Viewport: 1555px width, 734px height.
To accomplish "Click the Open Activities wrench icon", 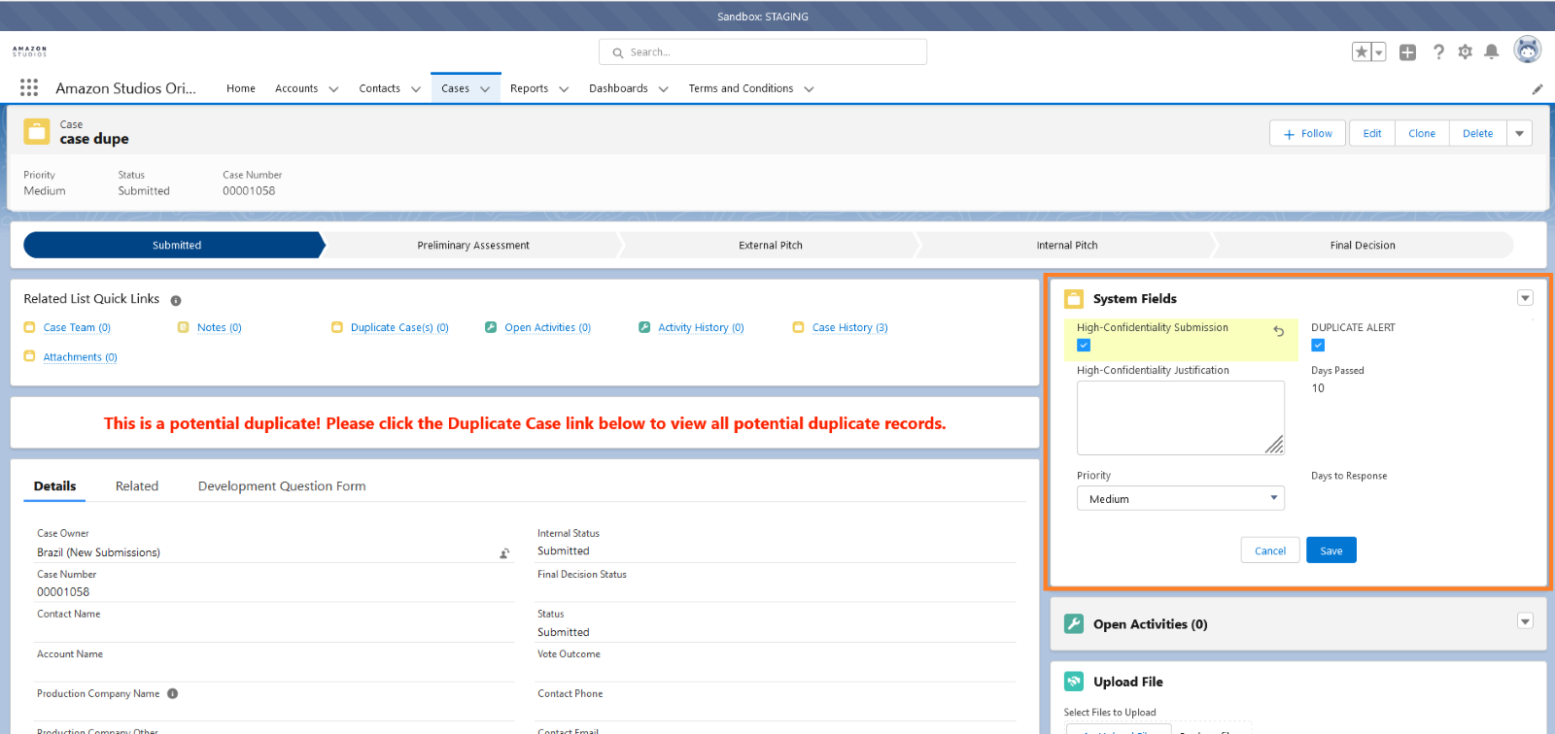I will pyautogui.click(x=1074, y=623).
